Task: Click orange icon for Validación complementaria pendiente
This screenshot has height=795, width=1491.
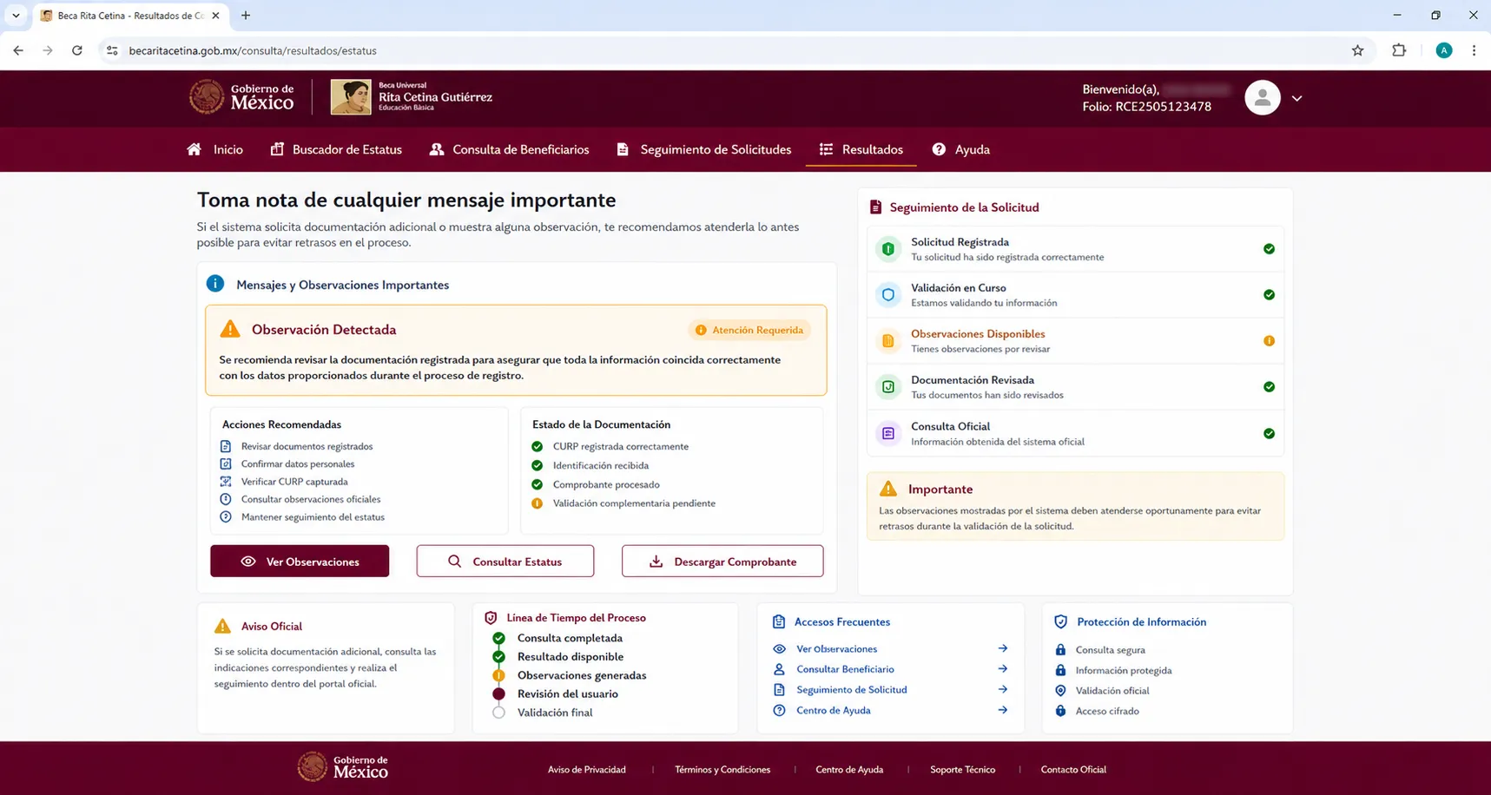Action: coord(538,503)
